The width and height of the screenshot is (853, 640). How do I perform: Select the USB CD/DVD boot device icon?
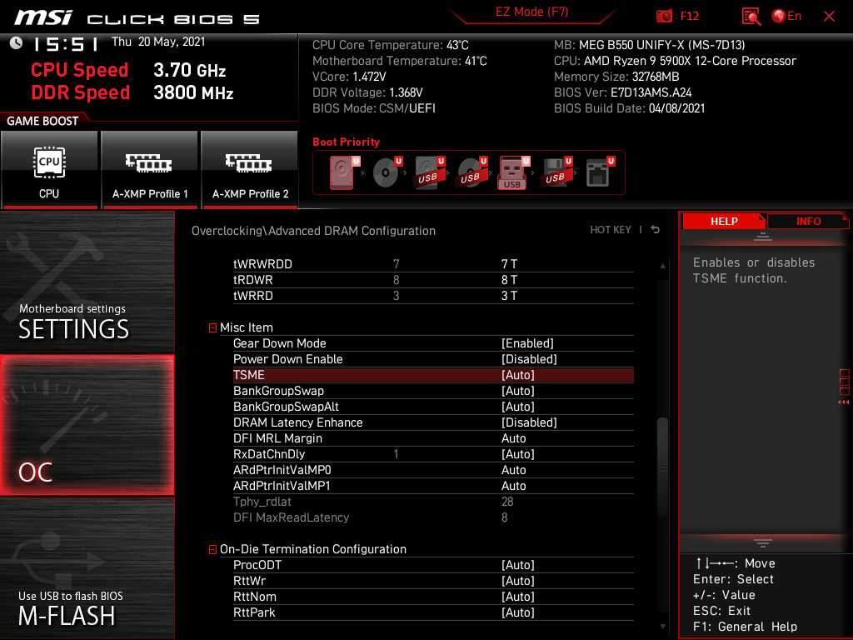pos(471,172)
